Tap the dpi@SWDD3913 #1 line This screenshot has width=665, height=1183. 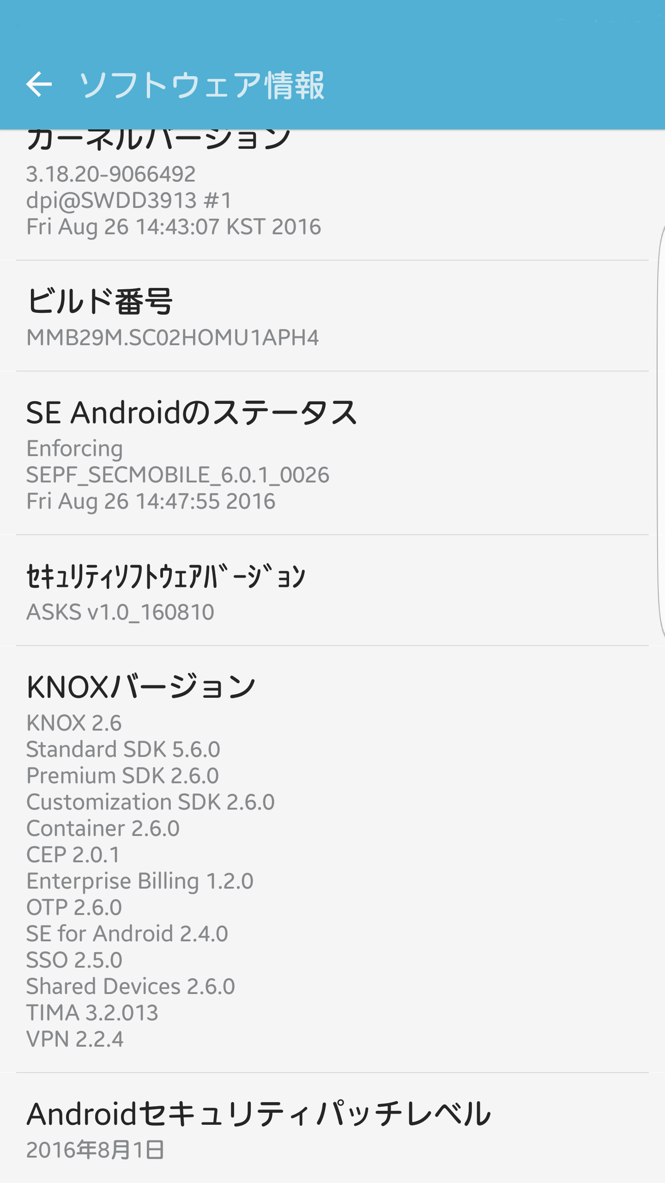[x=129, y=201]
